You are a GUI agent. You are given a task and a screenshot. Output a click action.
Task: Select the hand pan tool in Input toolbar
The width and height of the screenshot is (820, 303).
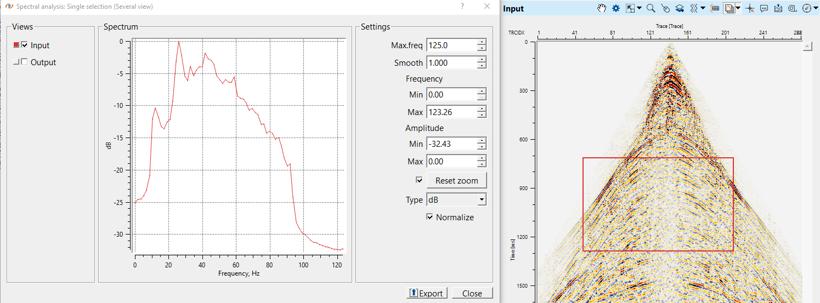tap(602, 8)
